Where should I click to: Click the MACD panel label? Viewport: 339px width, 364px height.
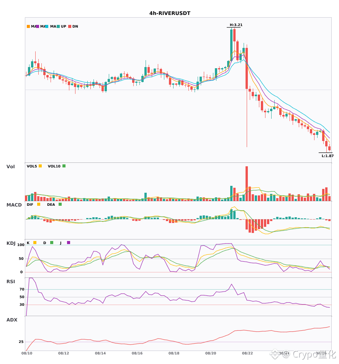click(14, 205)
